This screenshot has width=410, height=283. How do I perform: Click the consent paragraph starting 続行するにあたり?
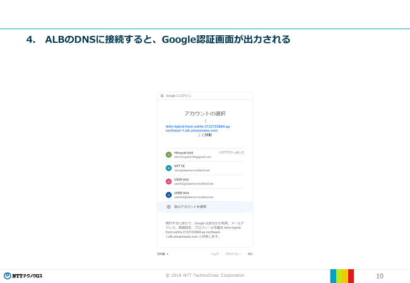(205, 230)
